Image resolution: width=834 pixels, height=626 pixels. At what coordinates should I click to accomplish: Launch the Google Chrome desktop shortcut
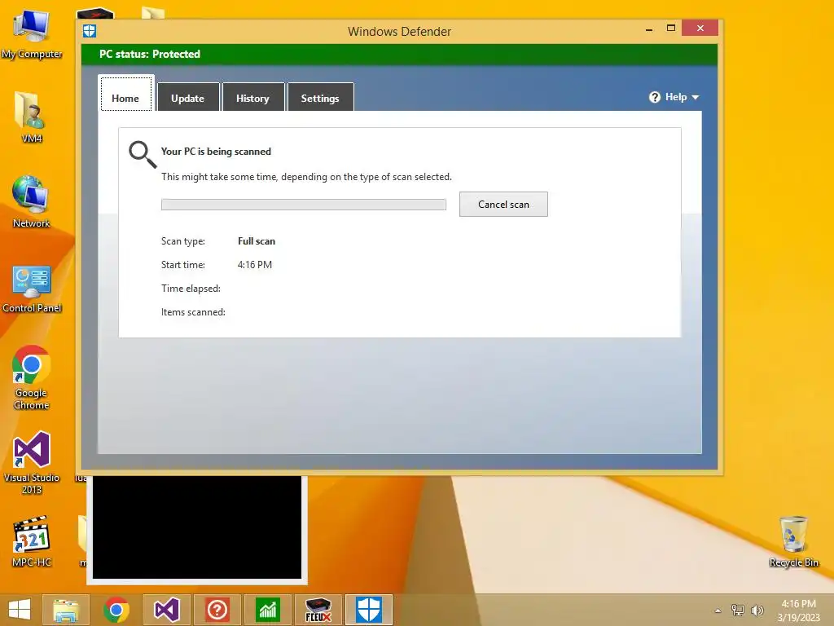pos(32,377)
